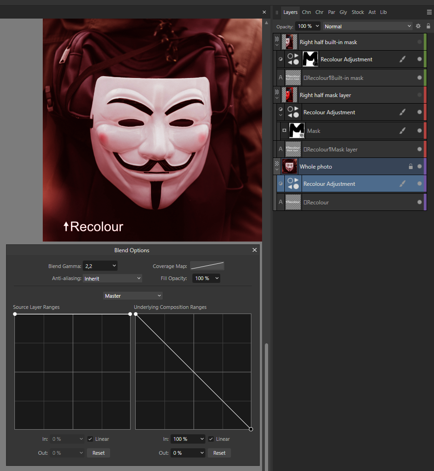
Task: Click right node of Source Layer Ranges curve
Action: coord(130,314)
